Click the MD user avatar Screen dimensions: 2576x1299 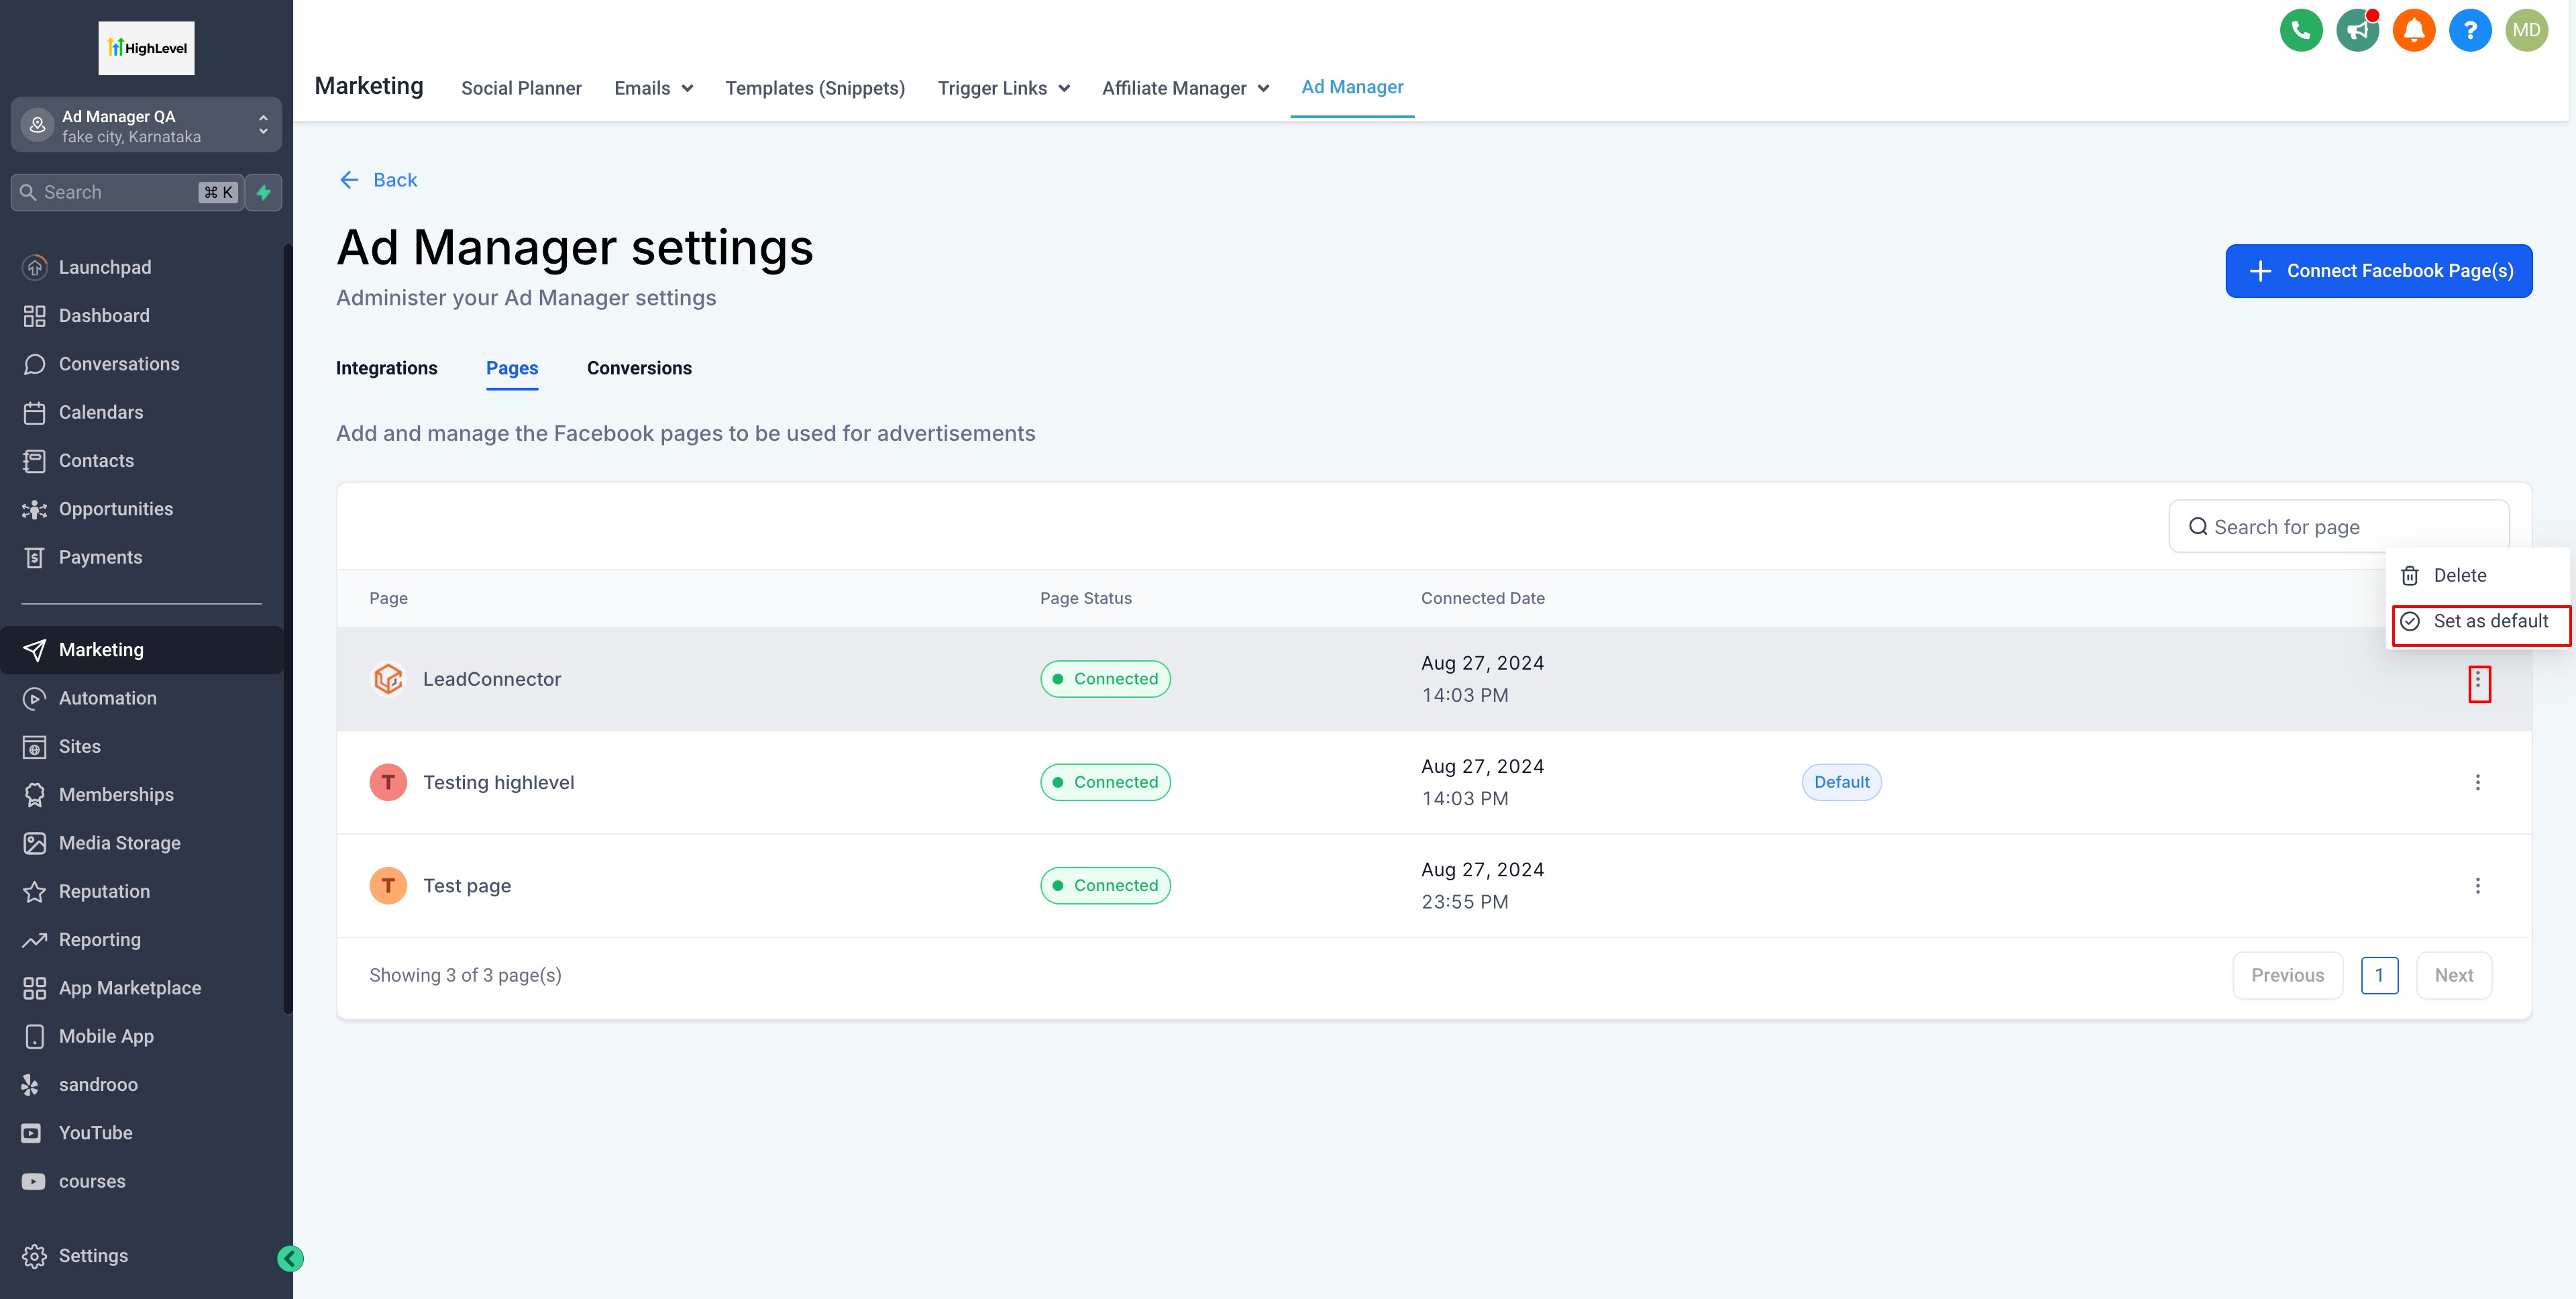click(2526, 30)
